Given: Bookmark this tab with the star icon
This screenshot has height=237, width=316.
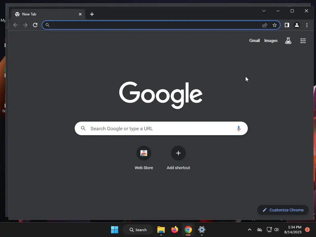Looking at the screenshot, I should point(274,25).
